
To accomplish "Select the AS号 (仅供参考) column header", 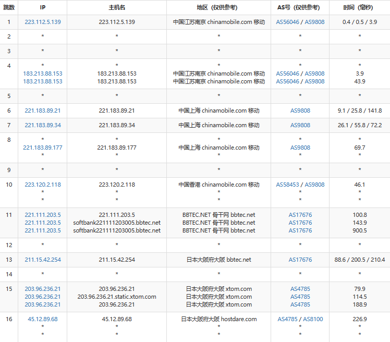I will coord(300,7).
